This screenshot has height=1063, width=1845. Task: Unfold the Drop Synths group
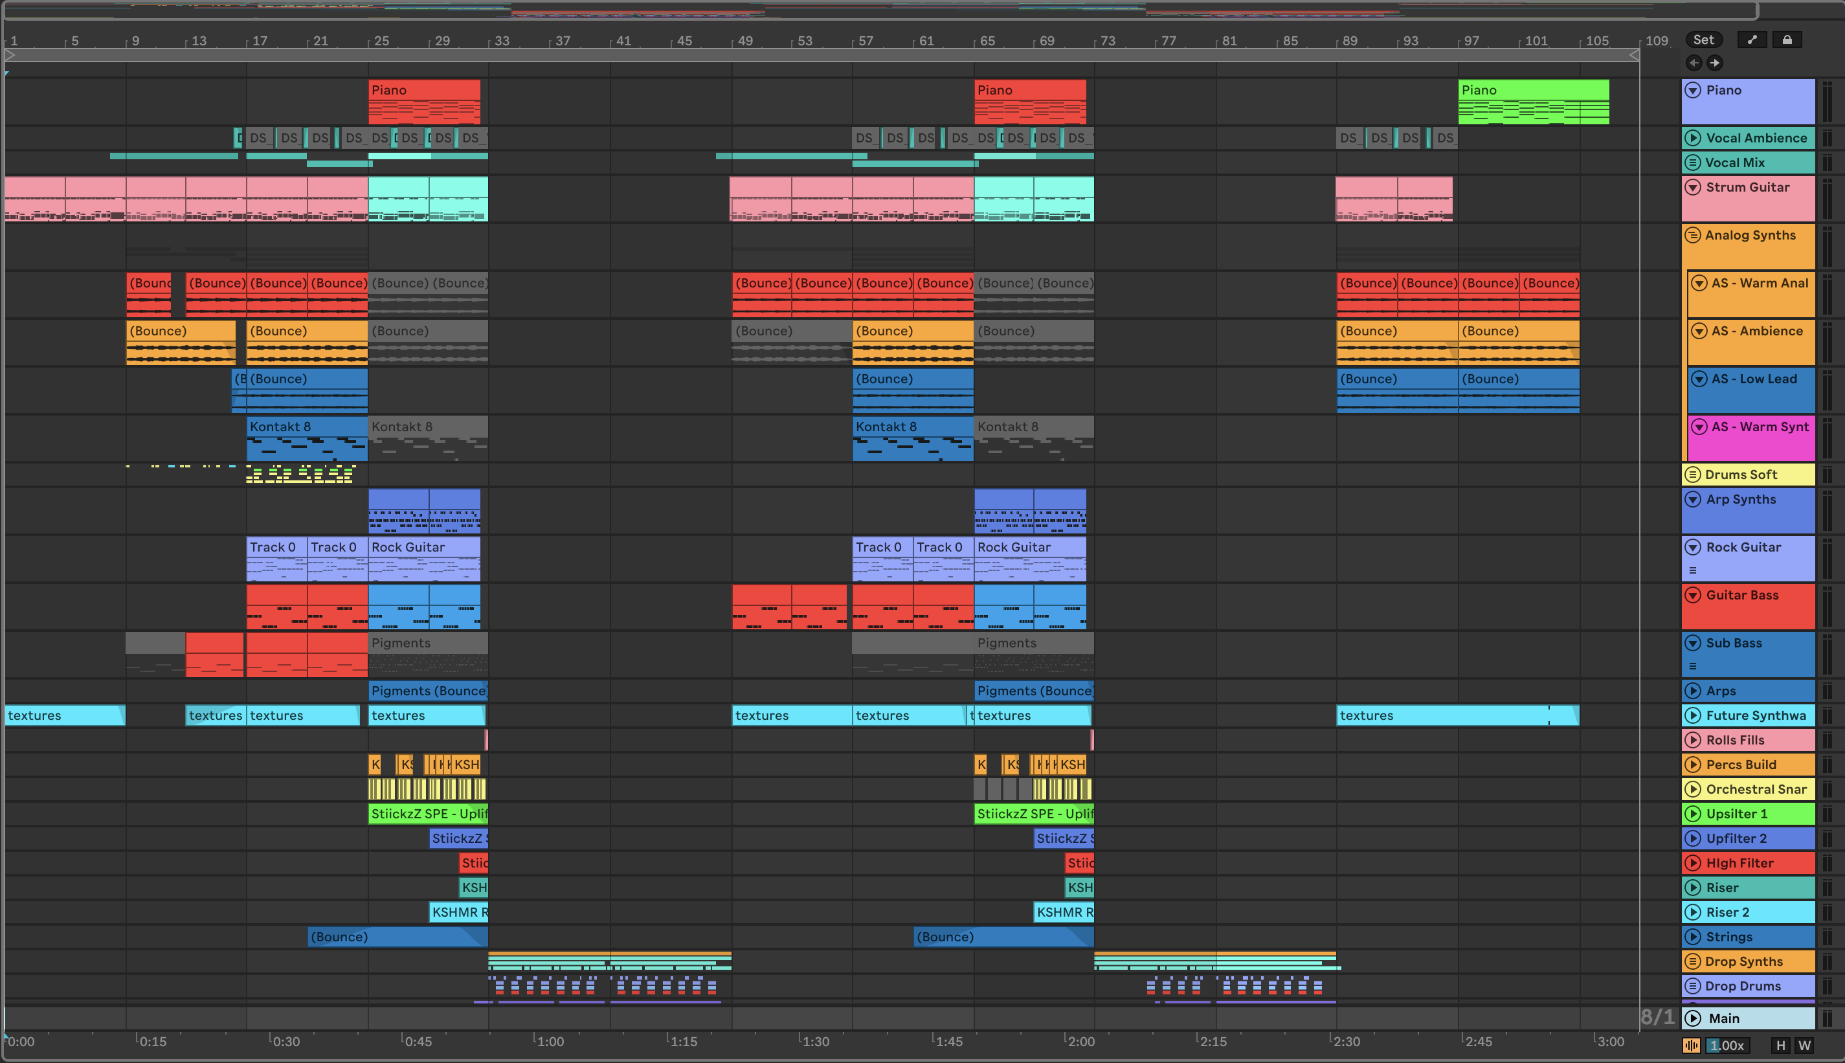tap(1694, 961)
